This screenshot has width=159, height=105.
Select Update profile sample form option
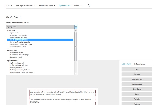pyautogui.click(x=20, y=70)
